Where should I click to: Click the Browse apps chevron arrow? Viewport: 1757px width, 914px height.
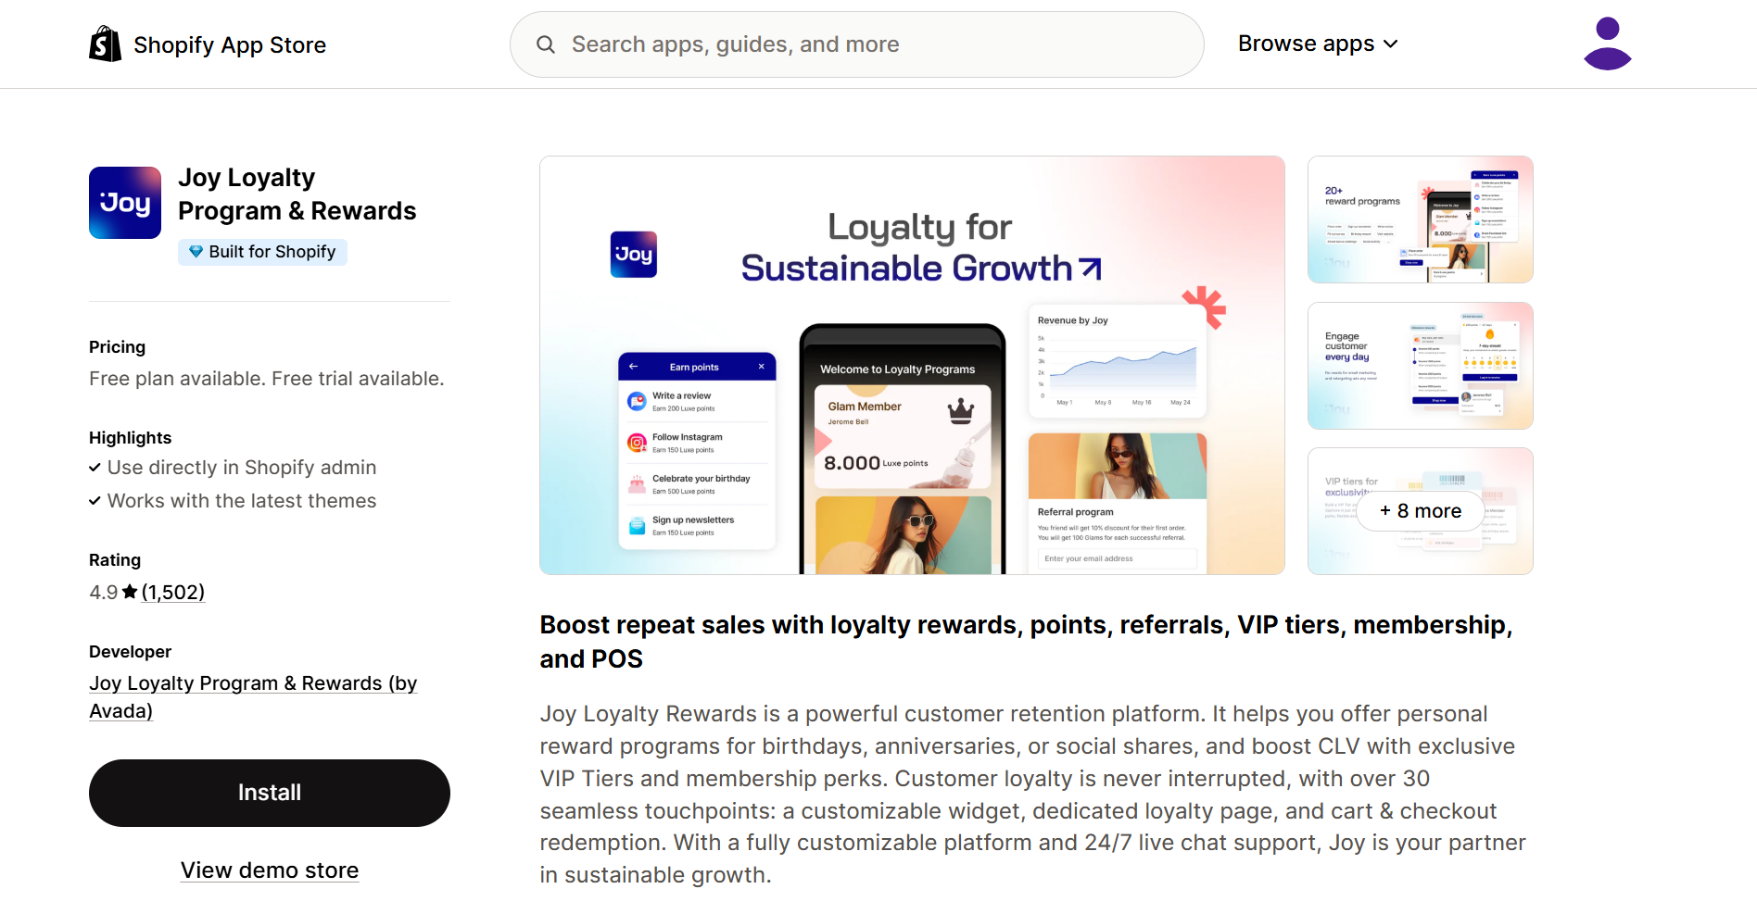tap(1391, 44)
